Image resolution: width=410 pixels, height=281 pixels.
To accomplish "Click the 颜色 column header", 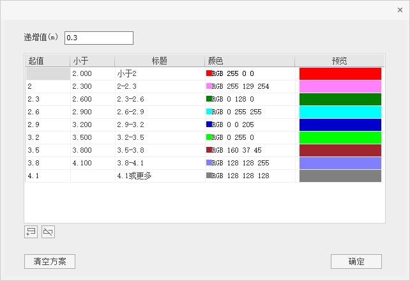I will click(x=249, y=61).
